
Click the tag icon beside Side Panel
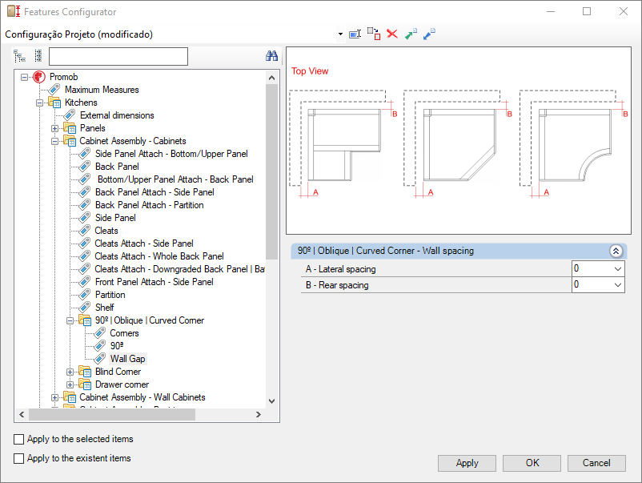(85, 218)
